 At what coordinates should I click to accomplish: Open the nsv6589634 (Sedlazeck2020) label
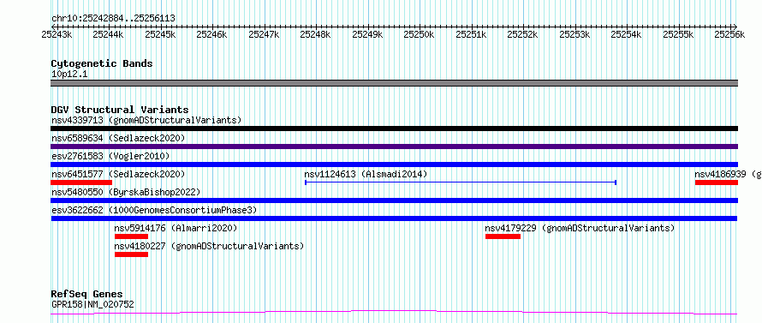(118, 138)
